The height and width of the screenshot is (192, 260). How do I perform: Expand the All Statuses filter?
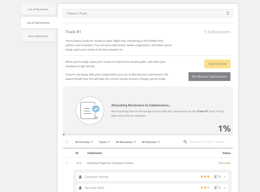click(150, 142)
